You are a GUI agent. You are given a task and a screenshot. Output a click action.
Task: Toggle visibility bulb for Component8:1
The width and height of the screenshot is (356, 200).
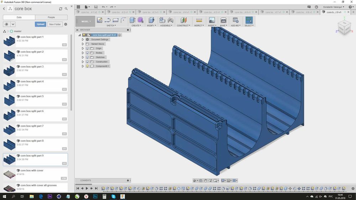pyautogui.click(x=87, y=66)
